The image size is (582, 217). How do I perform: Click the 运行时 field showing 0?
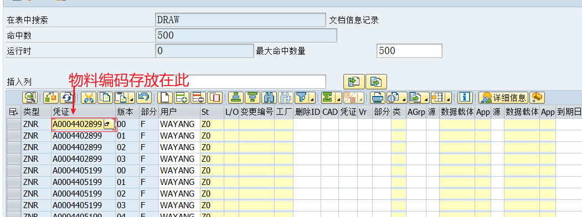pyautogui.click(x=204, y=51)
